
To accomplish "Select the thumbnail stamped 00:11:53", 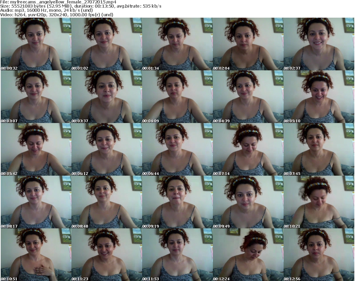I will [x=177, y=255].
